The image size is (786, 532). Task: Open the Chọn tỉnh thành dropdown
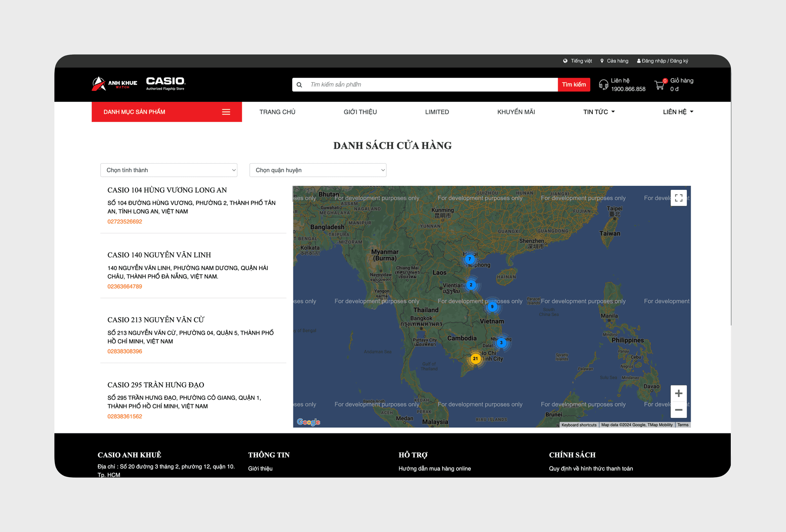[169, 170]
